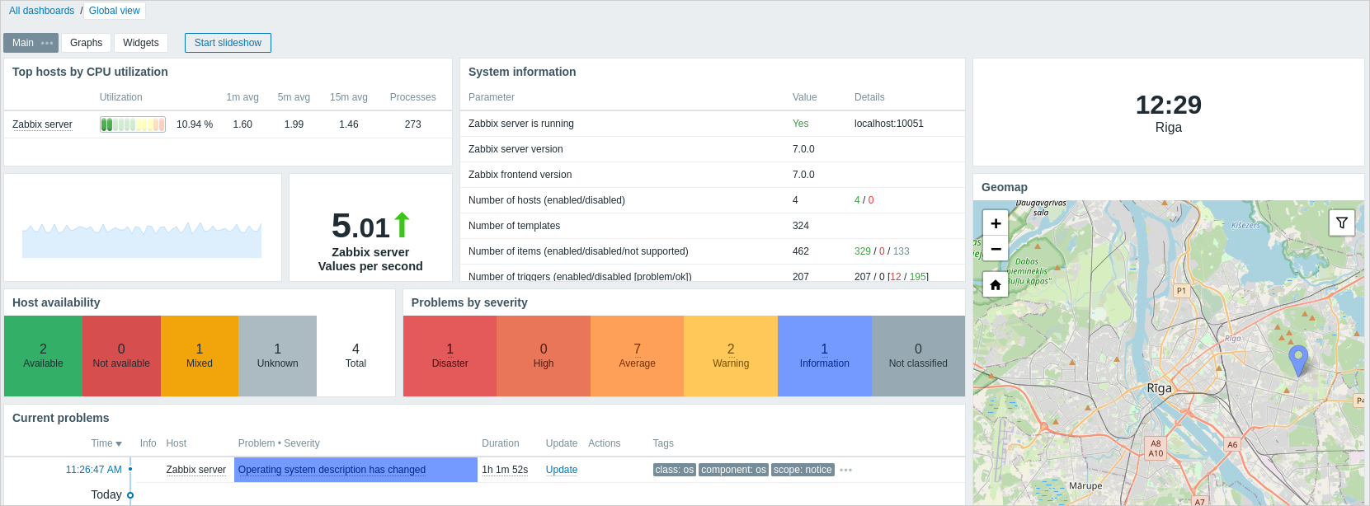Show more tags via the ellipsis icon
1370x506 pixels.
845,470
